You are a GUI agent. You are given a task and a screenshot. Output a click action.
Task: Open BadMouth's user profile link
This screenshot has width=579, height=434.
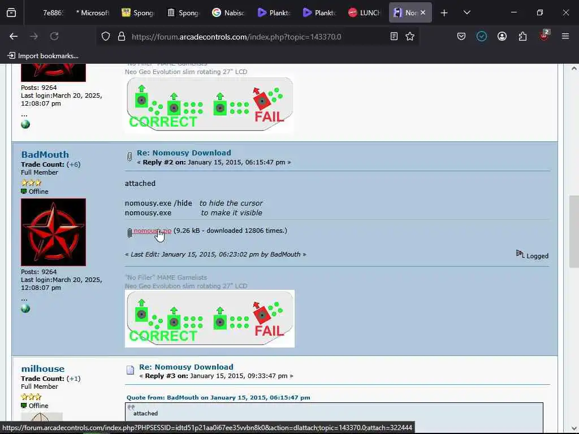[45, 154]
